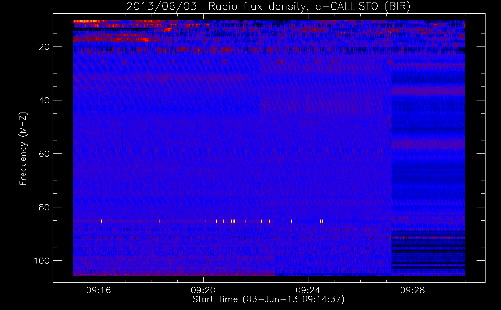Click the '09:24' time tick label
The height and width of the screenshot is (310, 501).
pos(308,290)
